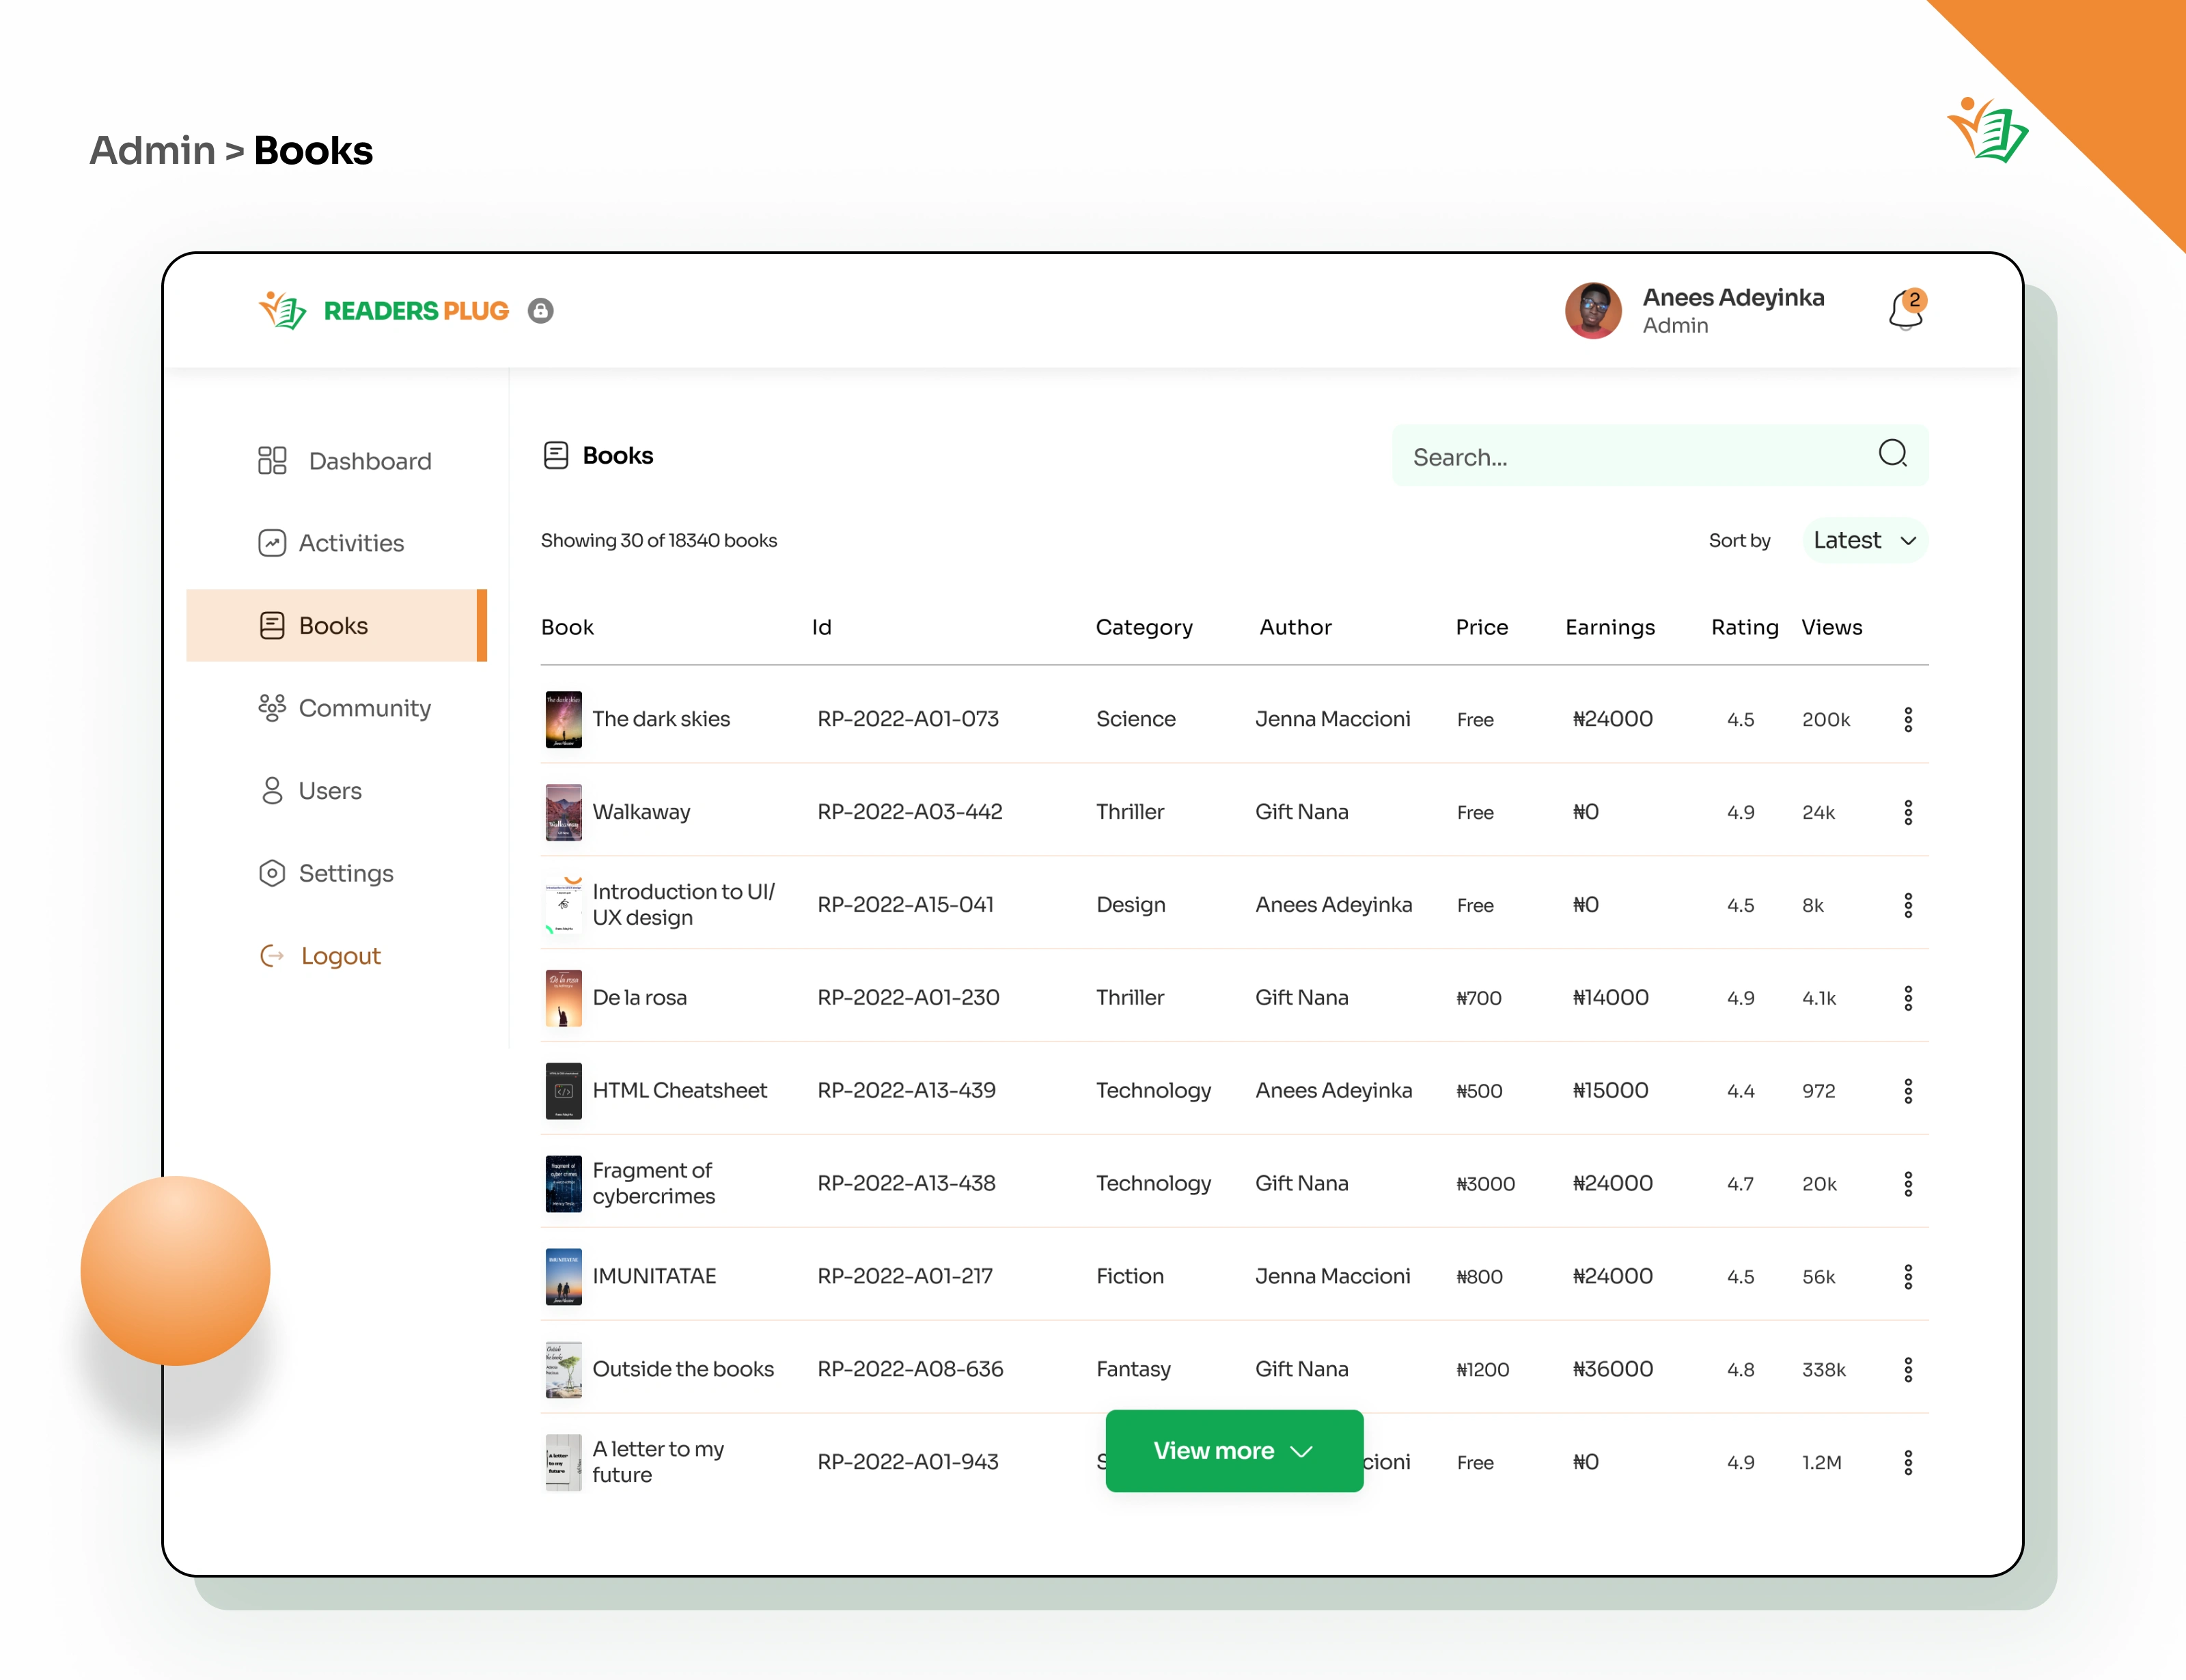Click Fragment of cybercrimes book cover thumbnail
This screenshot has height=1680, width=2186.
pyautogui.click(x=564, y=1184)
